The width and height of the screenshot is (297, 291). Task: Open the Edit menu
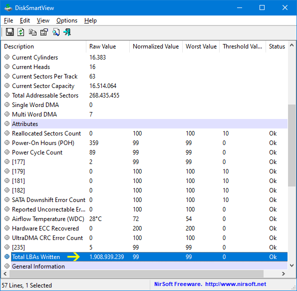[25, 20]
